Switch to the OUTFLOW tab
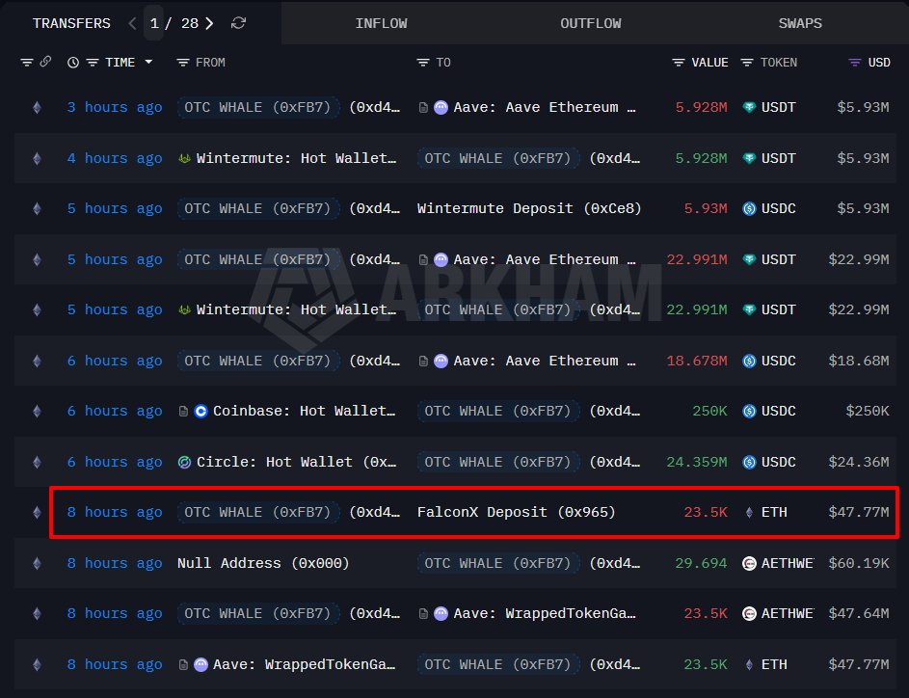Screen dimensions: 909x698 tap(590, 23)
